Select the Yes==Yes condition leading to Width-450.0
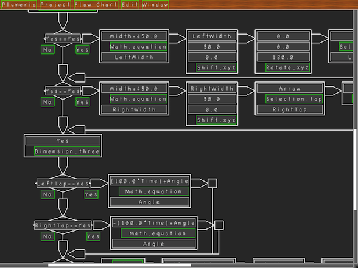358x268 pixels. (63, 39)
